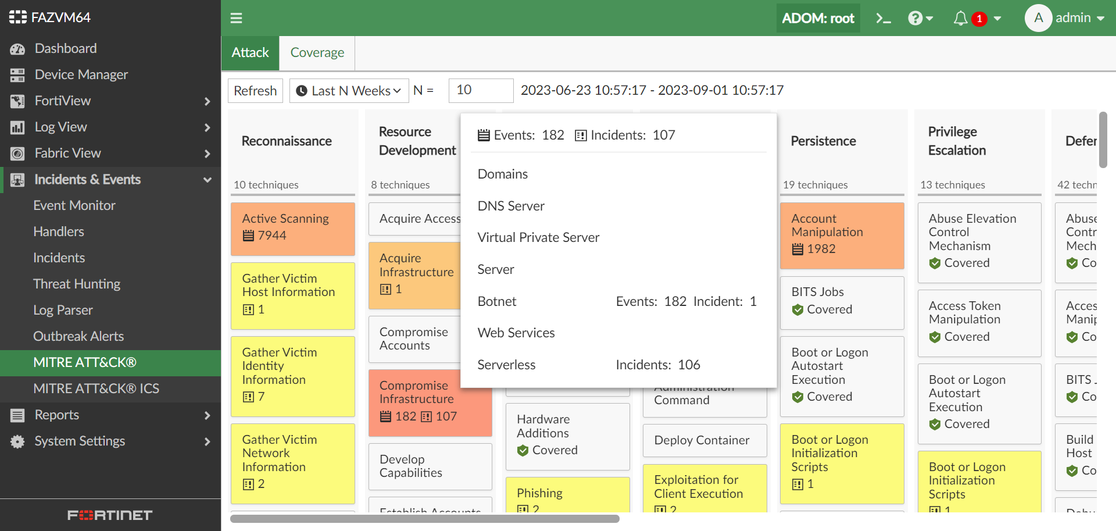Viewport: 1116px width, 531px height.
Task: Click the Reports sidebar icon
Action: point(17,415)
